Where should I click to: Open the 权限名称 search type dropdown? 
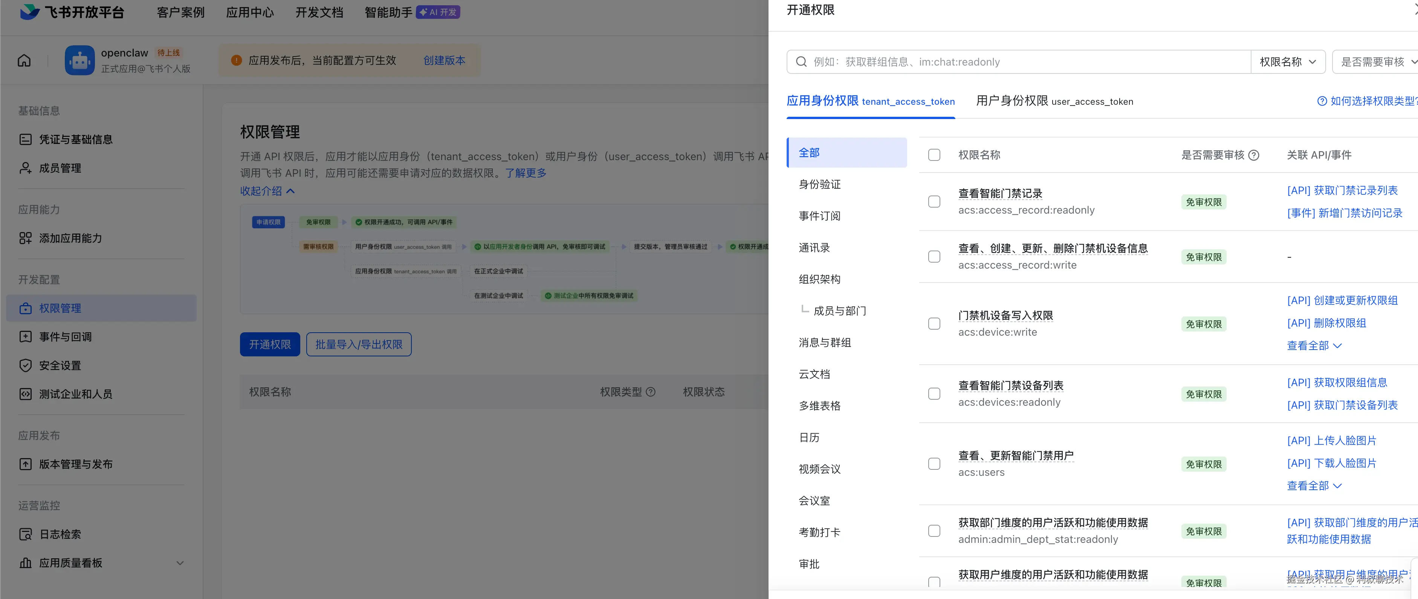point(1288,62)
